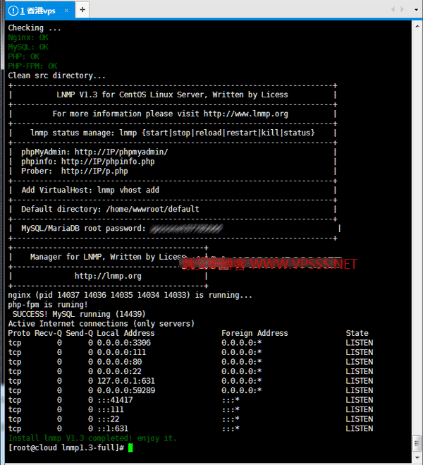Click the shell prompt cursor

130,448
